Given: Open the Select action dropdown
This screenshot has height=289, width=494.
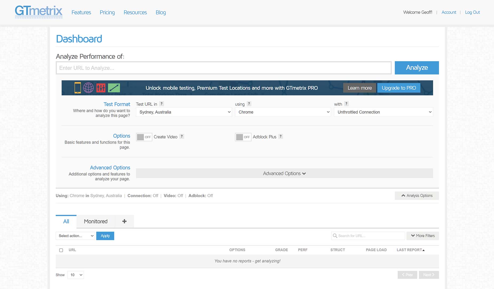Looking at the screenshot, I should [x=75, y=236].
